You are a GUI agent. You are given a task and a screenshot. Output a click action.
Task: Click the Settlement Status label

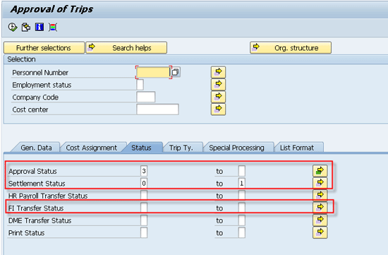point(37,184)
